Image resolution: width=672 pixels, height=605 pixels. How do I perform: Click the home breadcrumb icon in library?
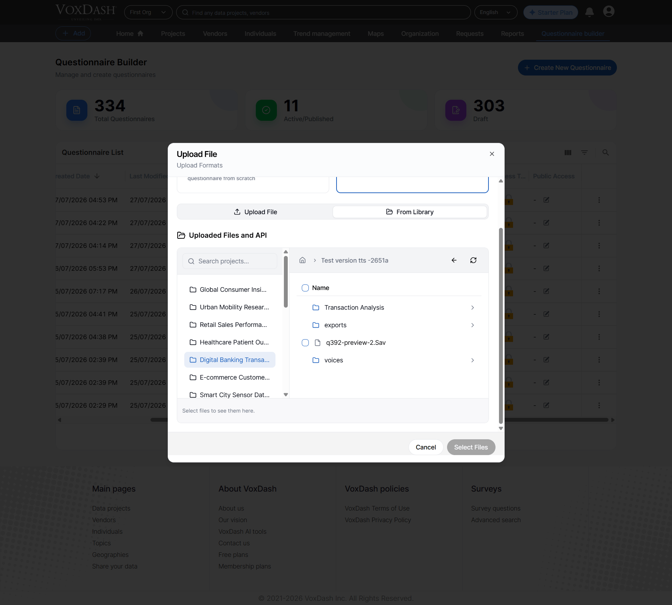click(x=302, y=260)
